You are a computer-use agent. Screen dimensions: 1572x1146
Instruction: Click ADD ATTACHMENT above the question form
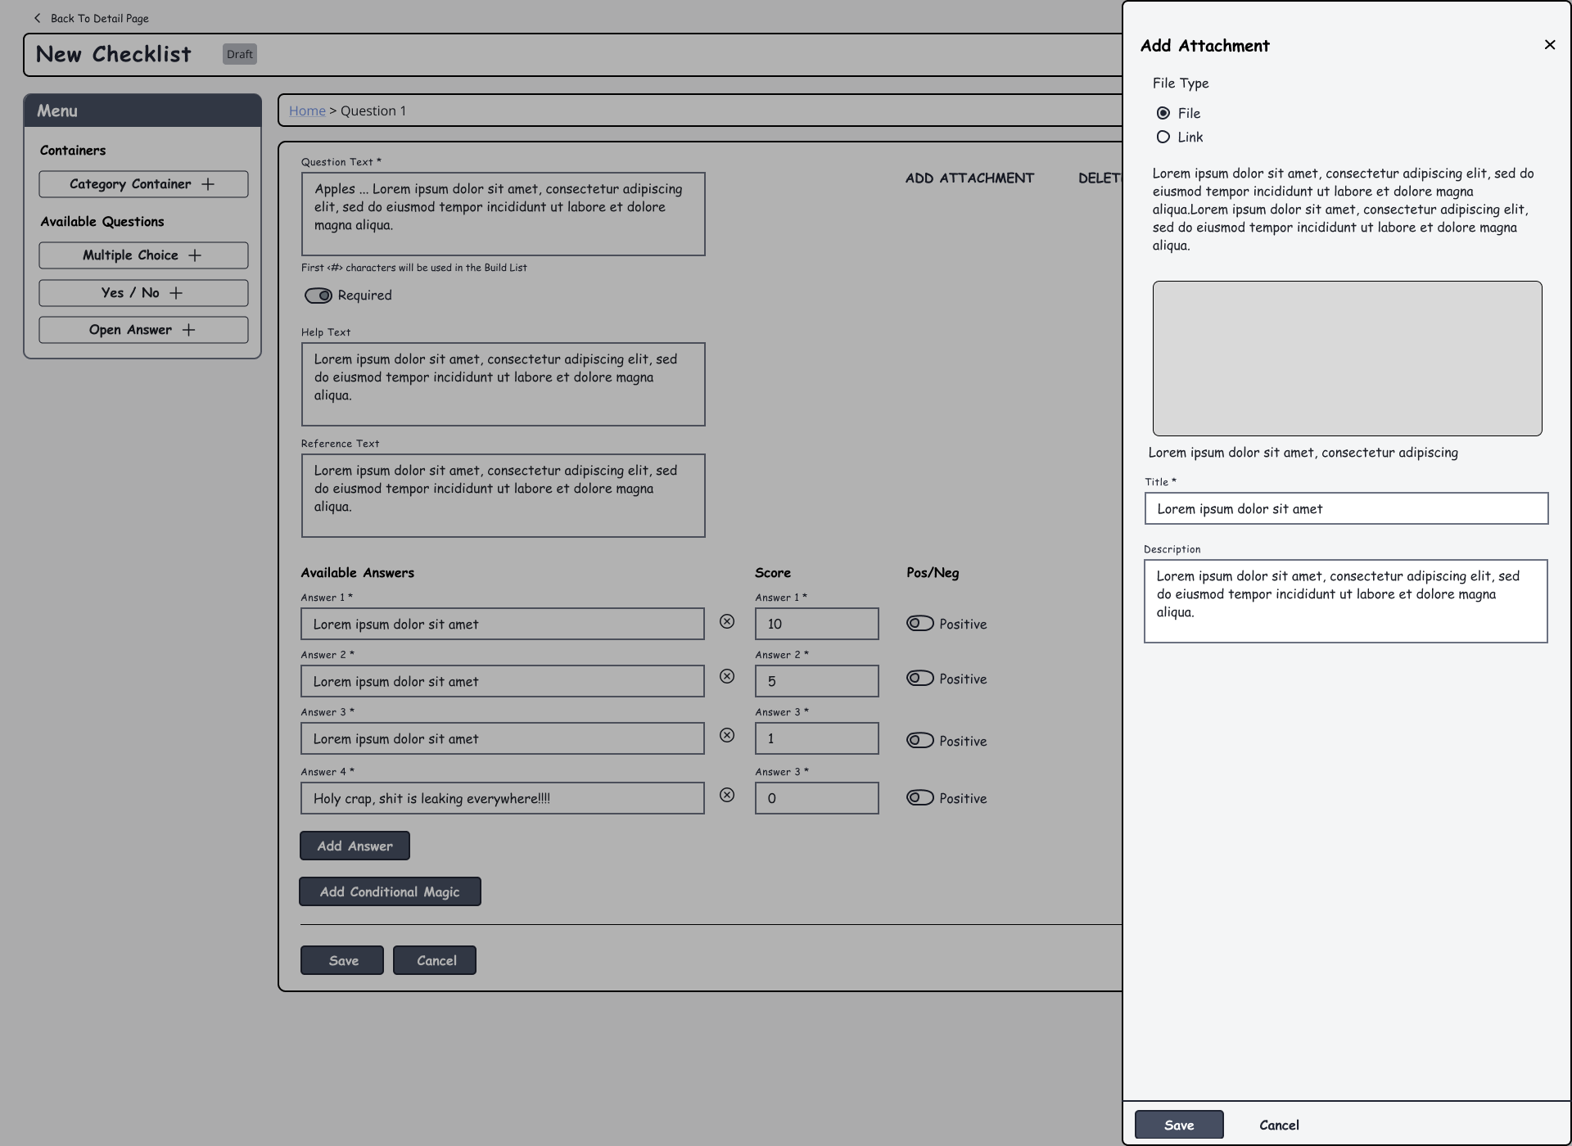969,178
